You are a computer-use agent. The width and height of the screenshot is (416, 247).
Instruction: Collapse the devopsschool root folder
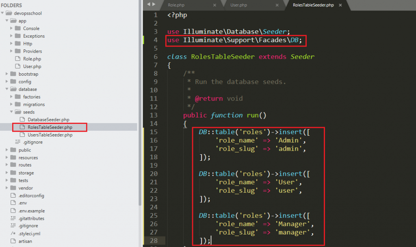(x=3, y=13)
